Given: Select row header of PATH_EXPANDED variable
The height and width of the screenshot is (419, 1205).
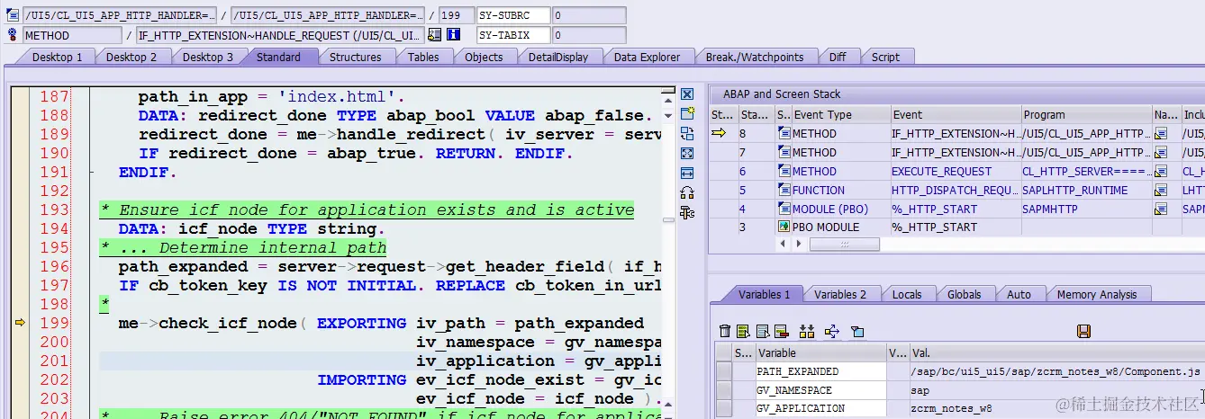Looking at the screenshot, I should 723,371.
